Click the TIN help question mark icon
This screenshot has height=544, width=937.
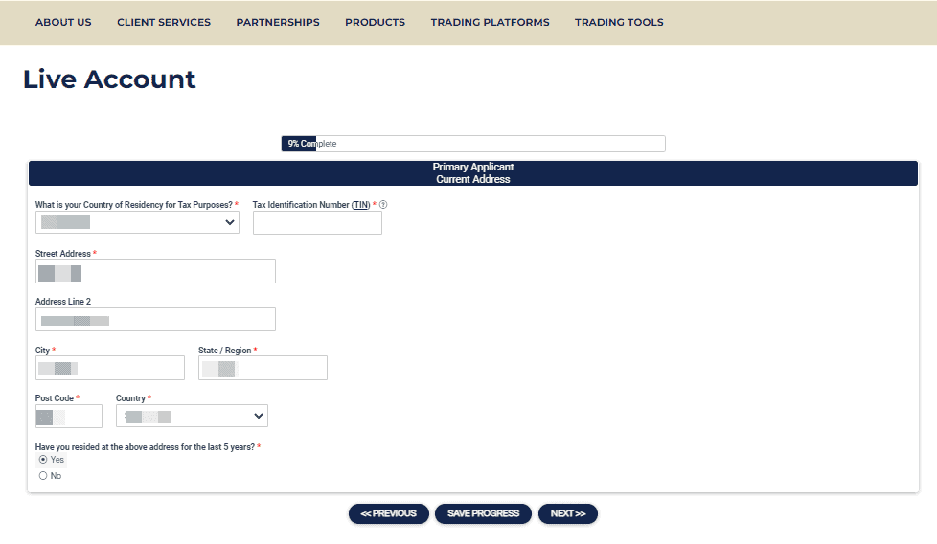pyautogui.click(x=383, y=205)
